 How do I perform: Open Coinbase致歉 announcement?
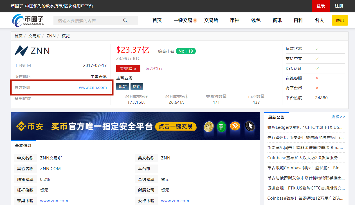(305, 198)
